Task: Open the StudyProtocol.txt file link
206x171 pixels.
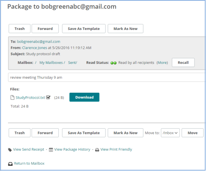Action: coord(30,97)
